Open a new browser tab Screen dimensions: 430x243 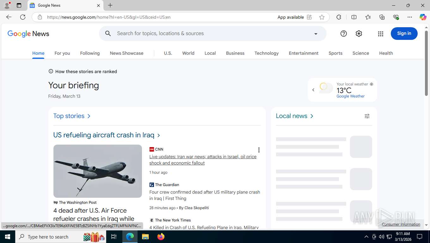(110, 5)
